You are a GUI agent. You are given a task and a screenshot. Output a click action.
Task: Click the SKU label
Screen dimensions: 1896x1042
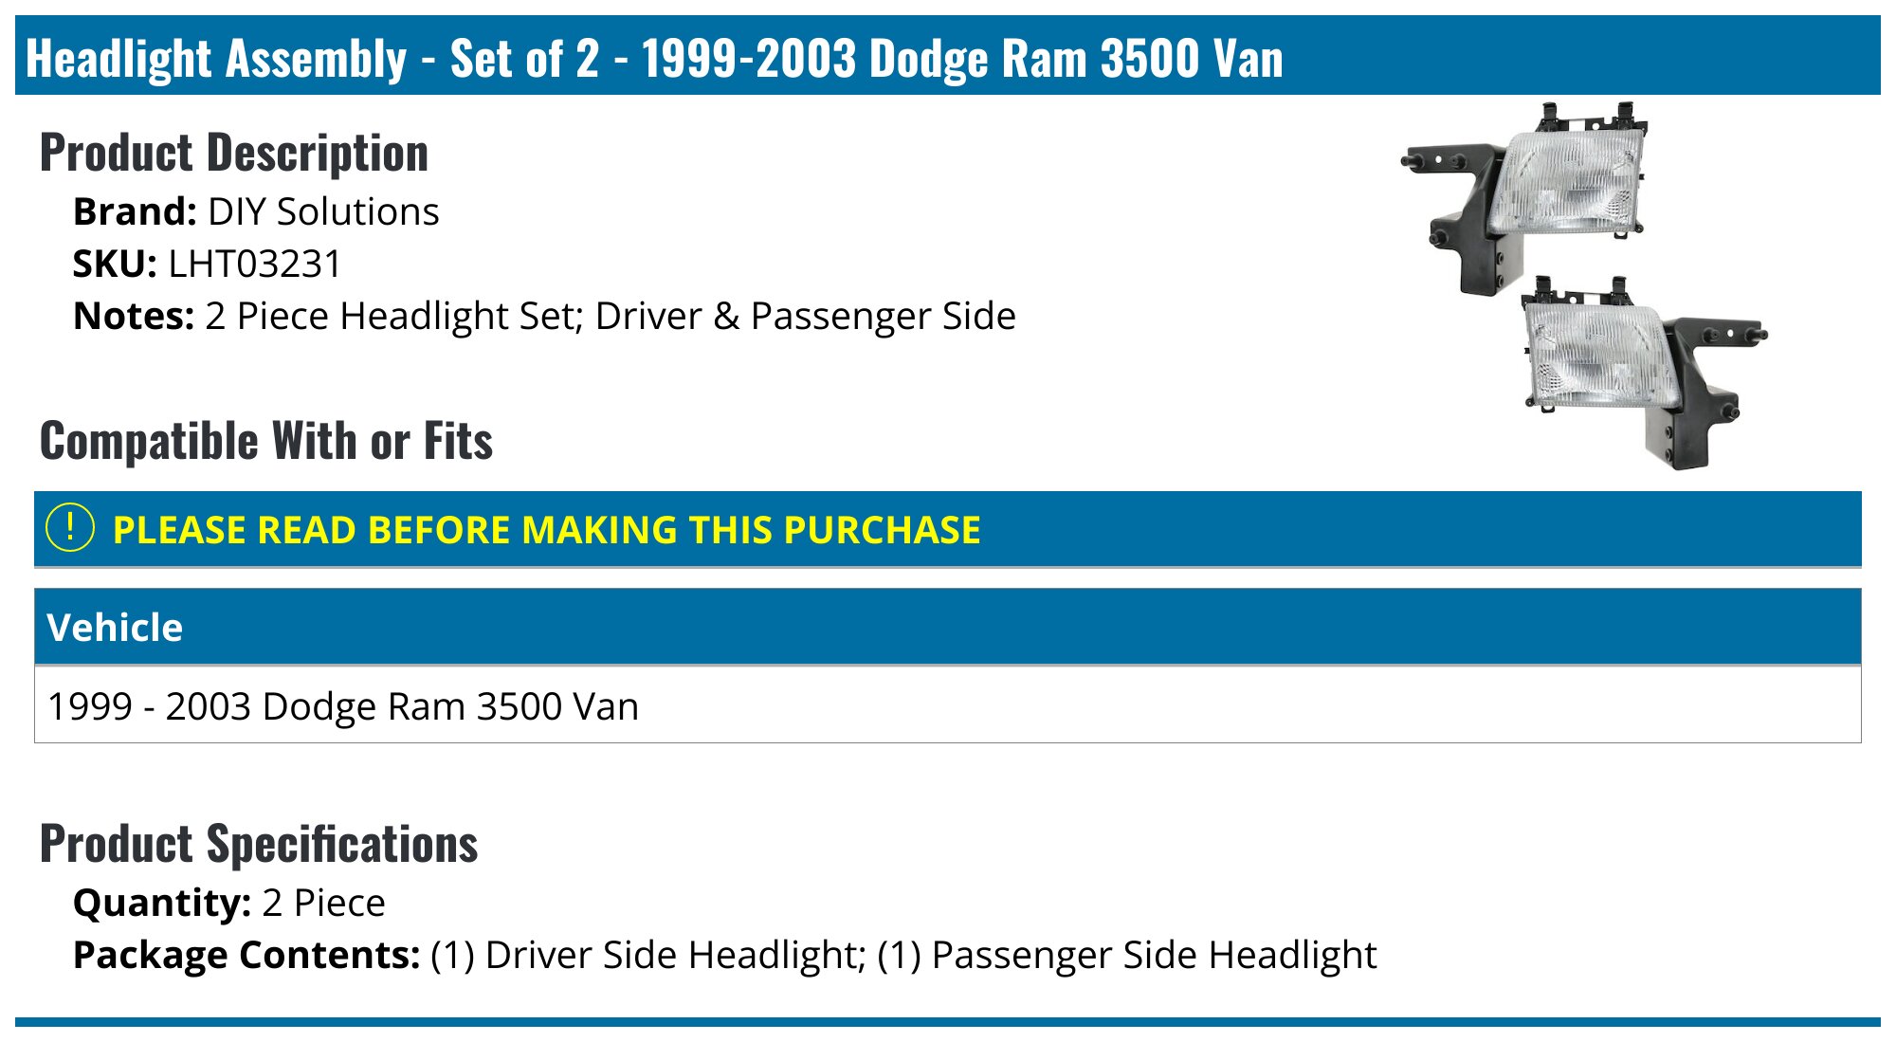pyautogui.click(x=115, y=264)
